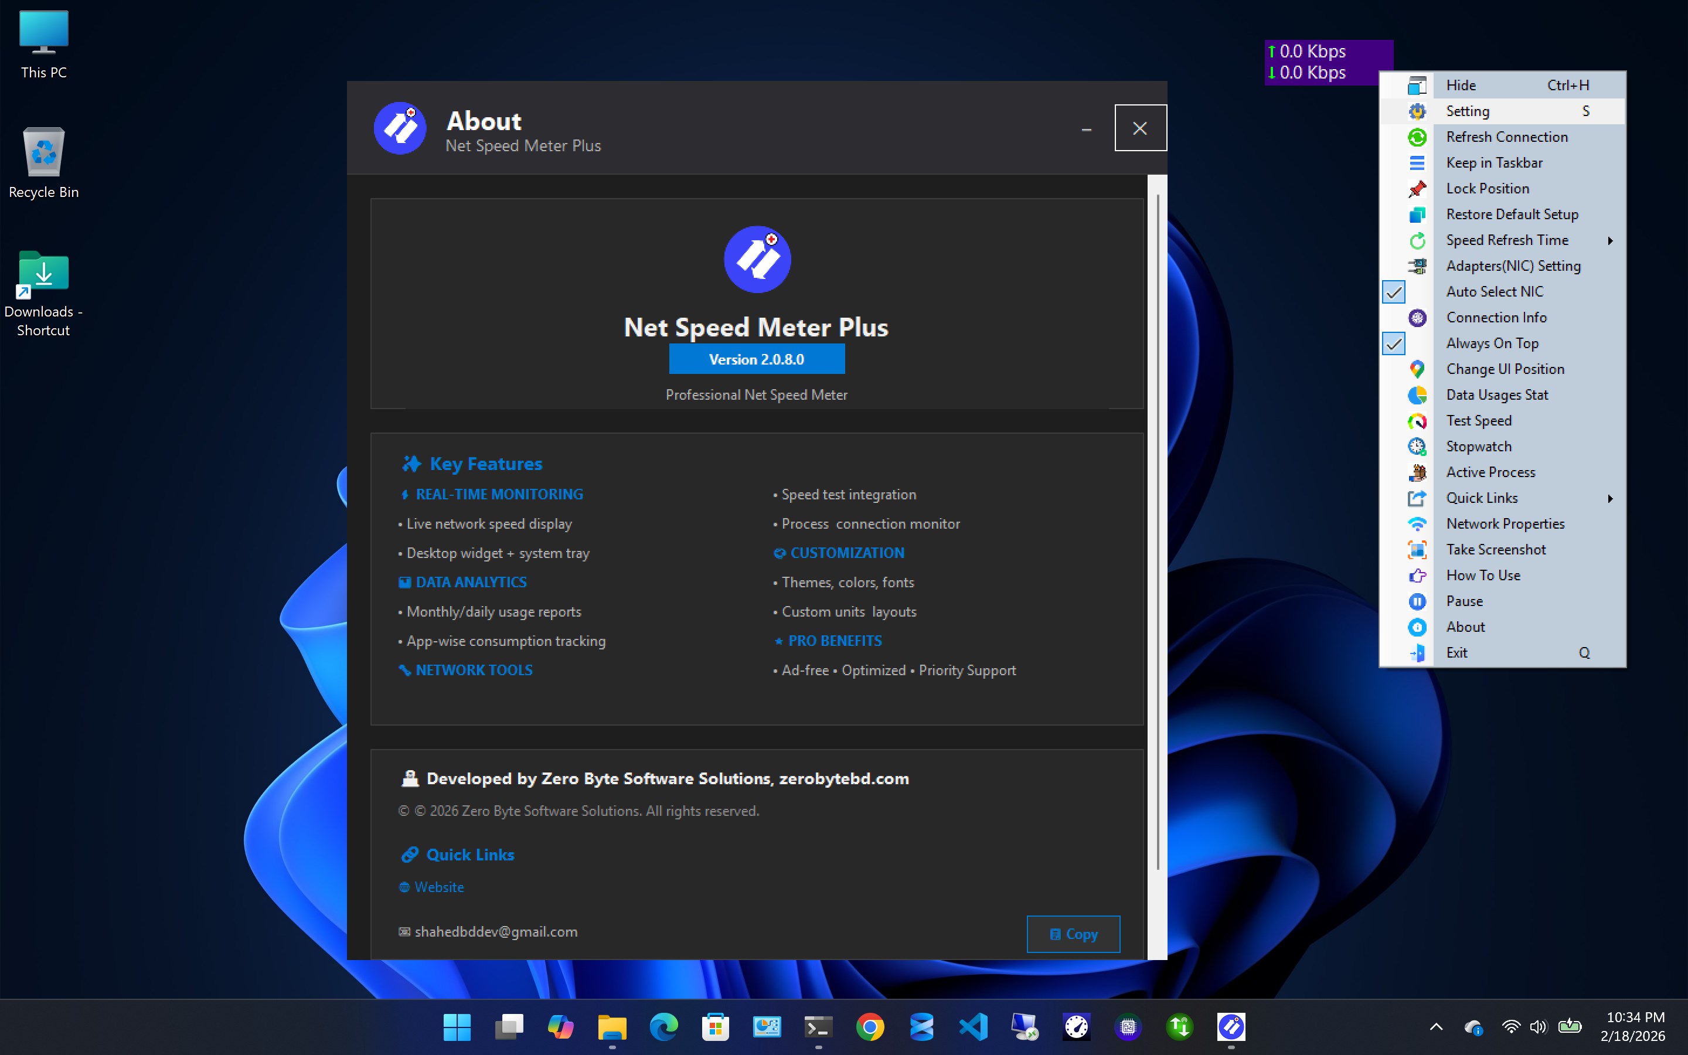
Task: Click the How To Use hand icon
Action: pyautogui.click(x=1417, y=576)
